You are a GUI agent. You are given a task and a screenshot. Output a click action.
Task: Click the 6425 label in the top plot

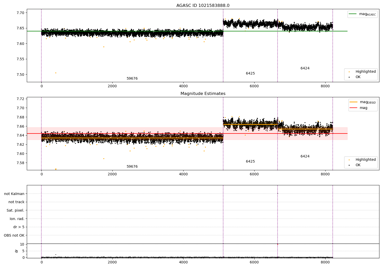[x=250, y=74]
